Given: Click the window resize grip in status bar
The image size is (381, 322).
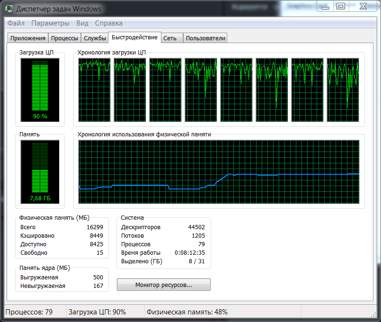Looking at the screenshot, I should [x=373, y=314].
